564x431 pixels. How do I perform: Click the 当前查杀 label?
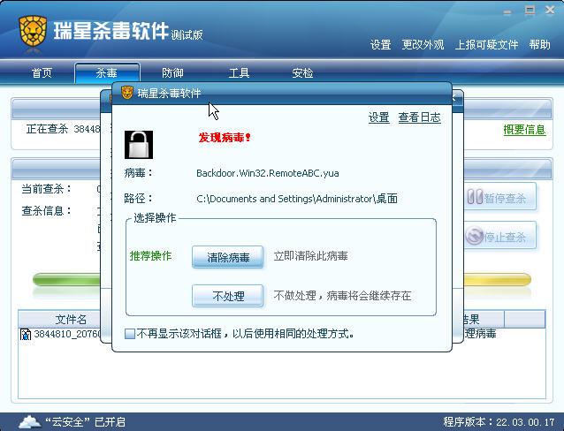click(x=46, y=189)
